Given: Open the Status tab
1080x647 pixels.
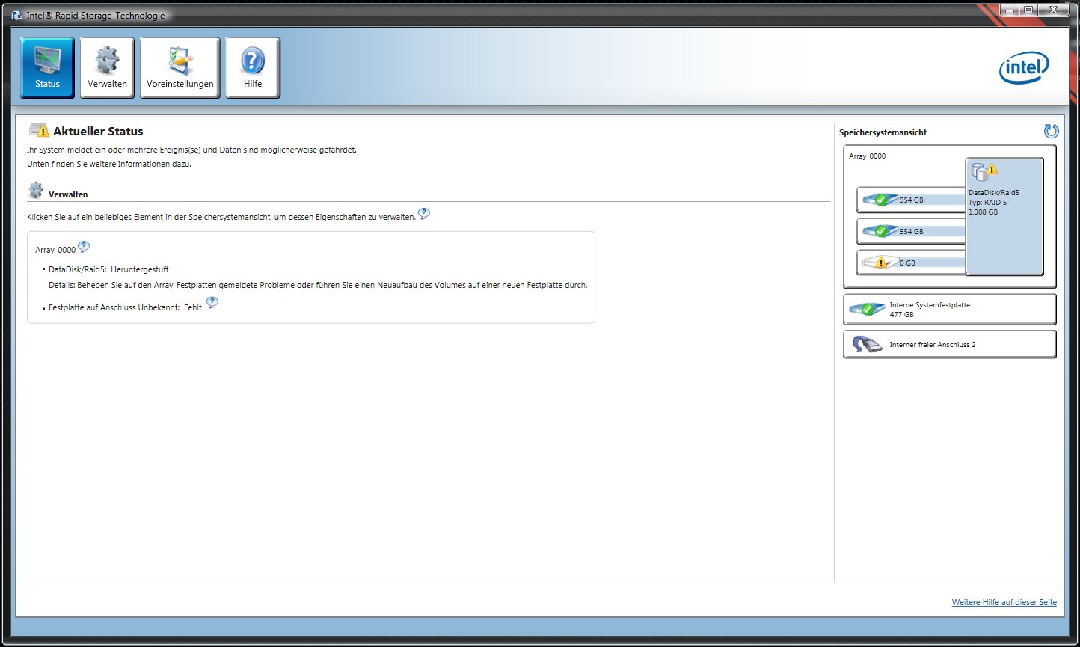Looking at the screenshot, I should (x=47, y=68).
